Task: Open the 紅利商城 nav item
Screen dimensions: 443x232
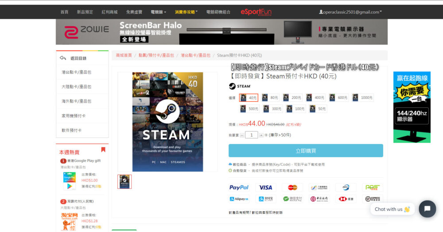Action: 109,12
